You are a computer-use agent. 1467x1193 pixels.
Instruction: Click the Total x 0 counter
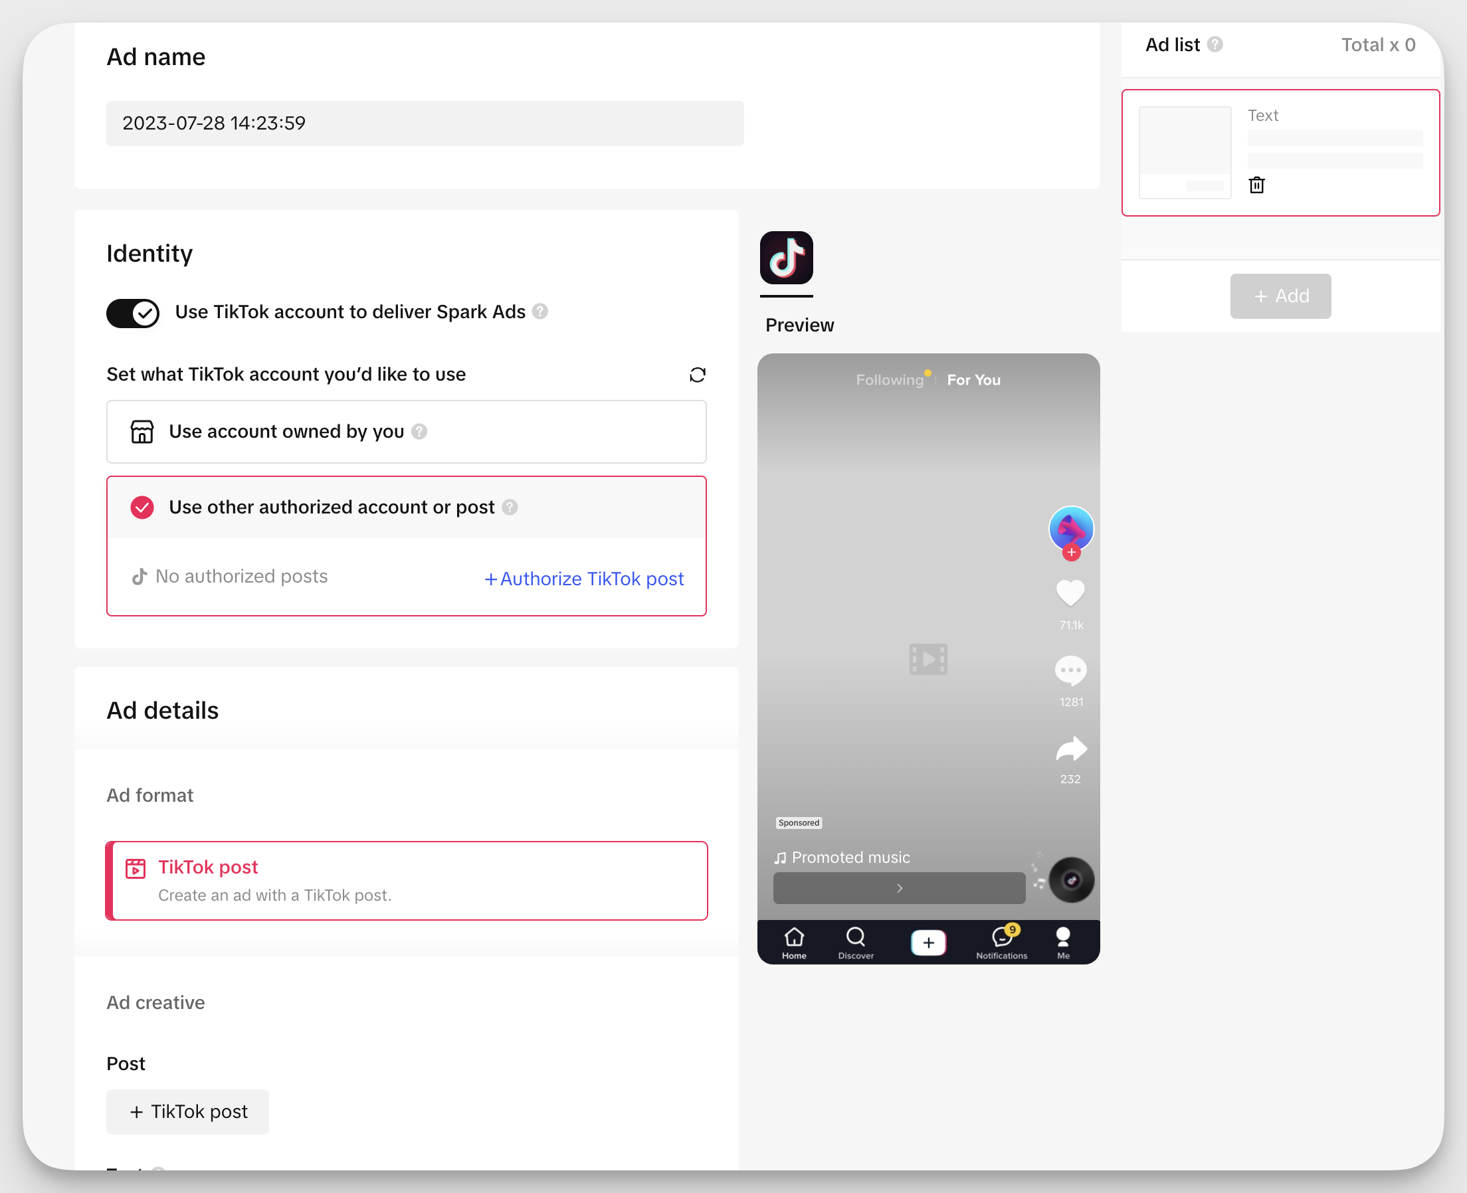[1377, 45]
